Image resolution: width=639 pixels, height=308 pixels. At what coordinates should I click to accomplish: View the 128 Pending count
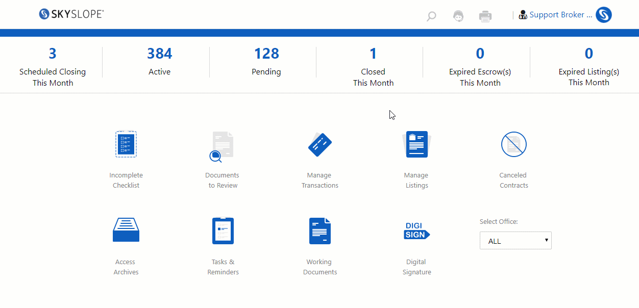click(x=266, y=61)
